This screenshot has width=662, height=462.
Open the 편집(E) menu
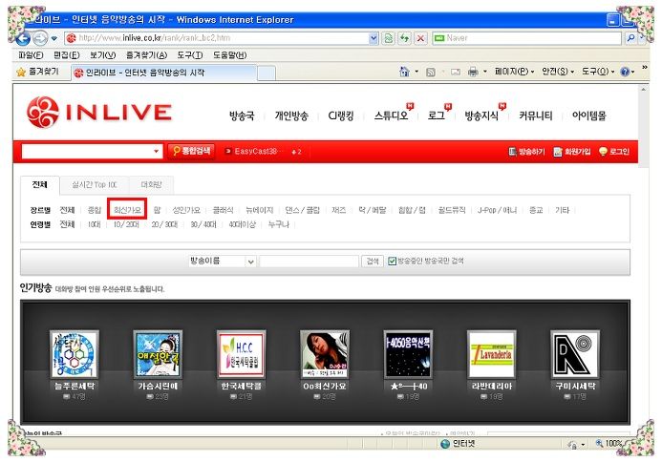click(x=67, y=55)
